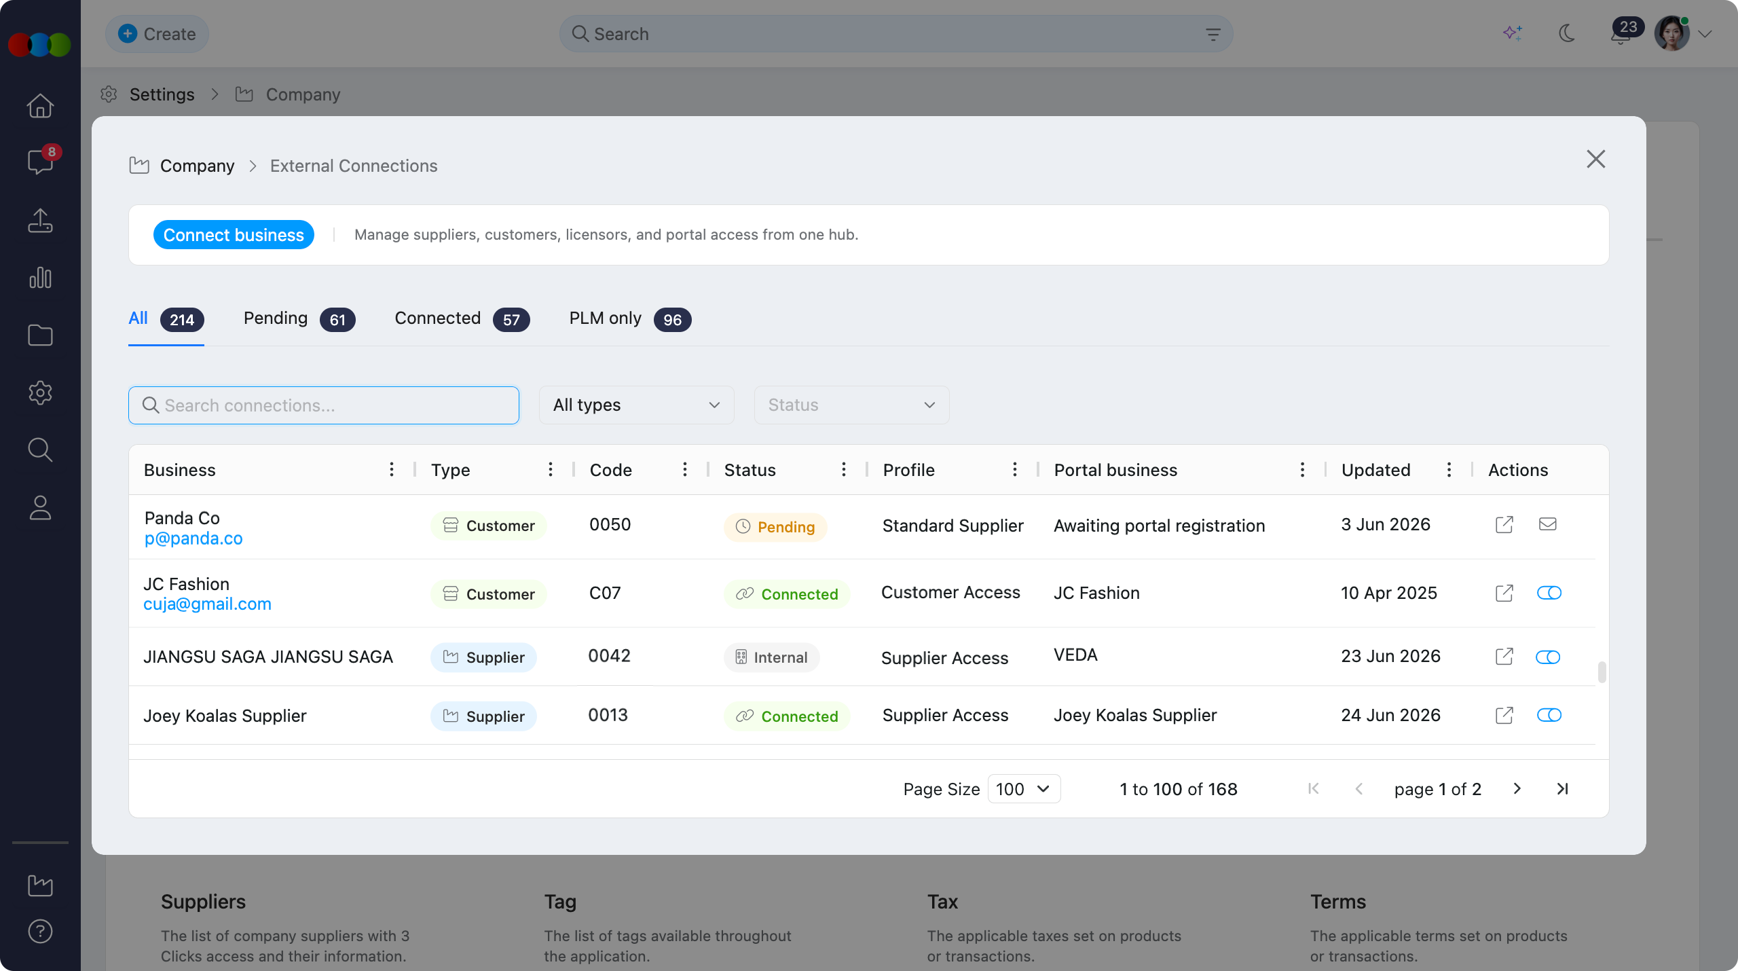Open the Page Size 100 dropdown

click(x=1023, y=788)
